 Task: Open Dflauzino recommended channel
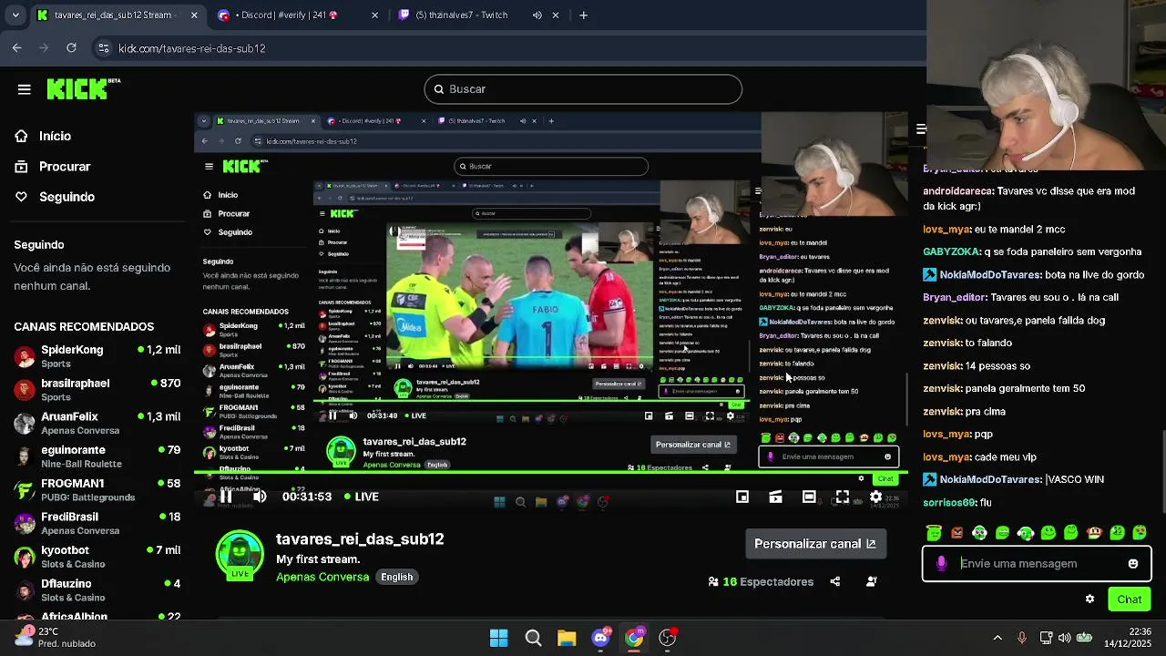[97, 589]
